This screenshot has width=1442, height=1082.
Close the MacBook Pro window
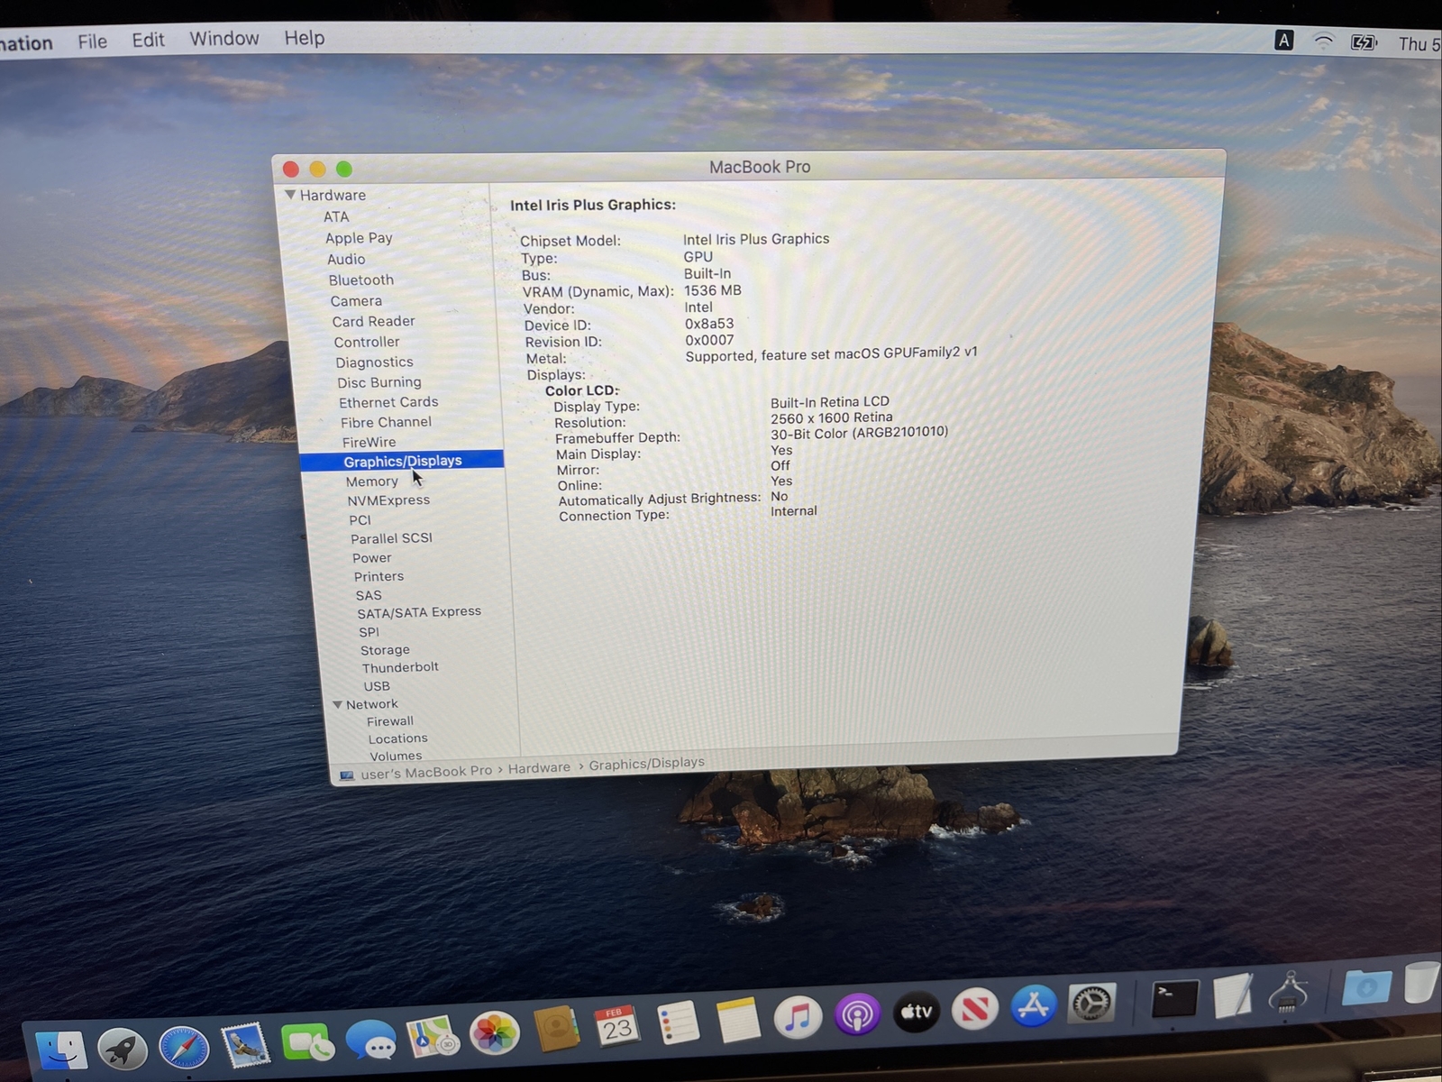pos(290,169)
